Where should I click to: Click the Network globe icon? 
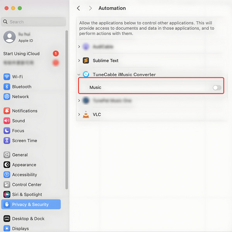[7, 97]
